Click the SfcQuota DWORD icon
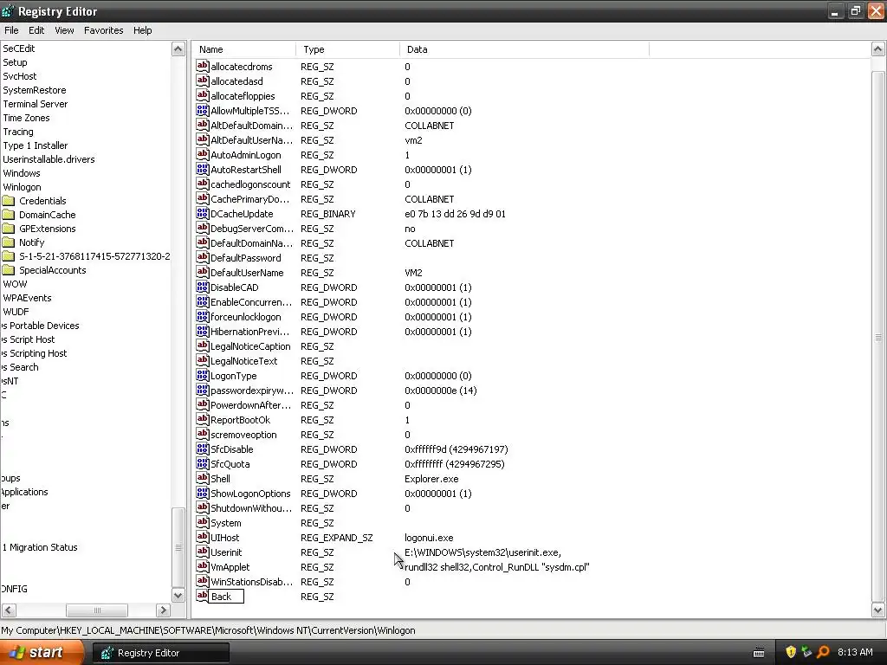Screen dimensions: 887x665 tap(203, 463)
